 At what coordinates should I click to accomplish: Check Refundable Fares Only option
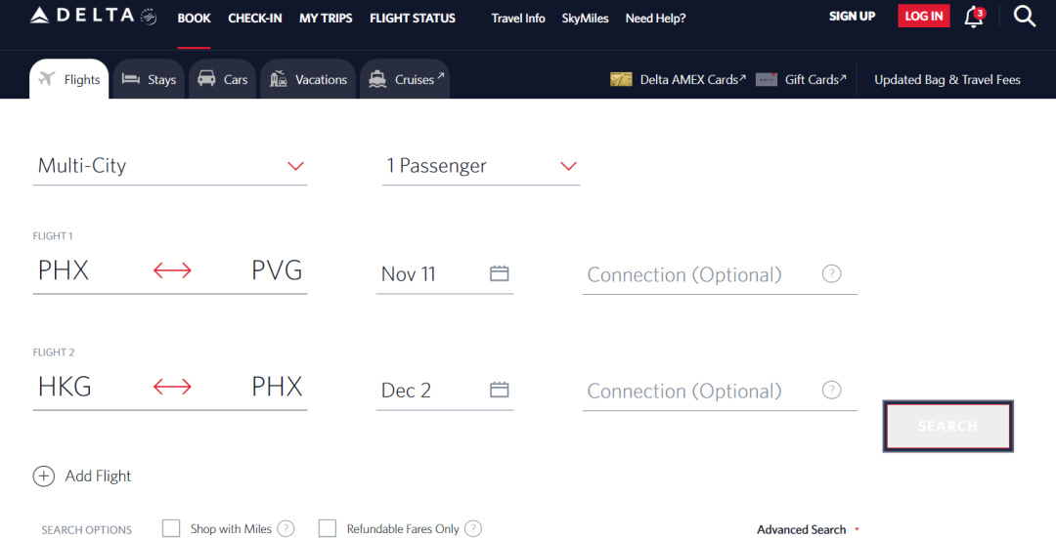pos(328,528)
